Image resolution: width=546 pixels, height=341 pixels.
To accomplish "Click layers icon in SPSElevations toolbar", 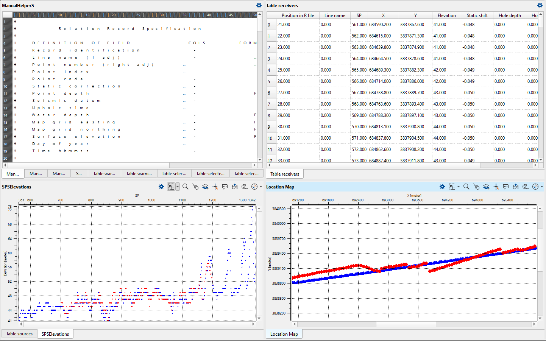I will (x=205, y=187).
